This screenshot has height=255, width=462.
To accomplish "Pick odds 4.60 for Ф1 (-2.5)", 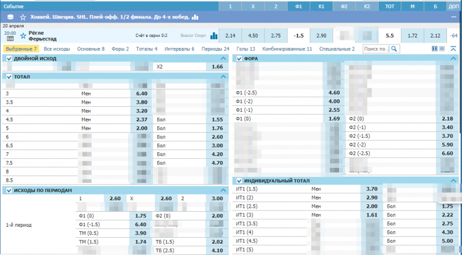I will [333, 92].
